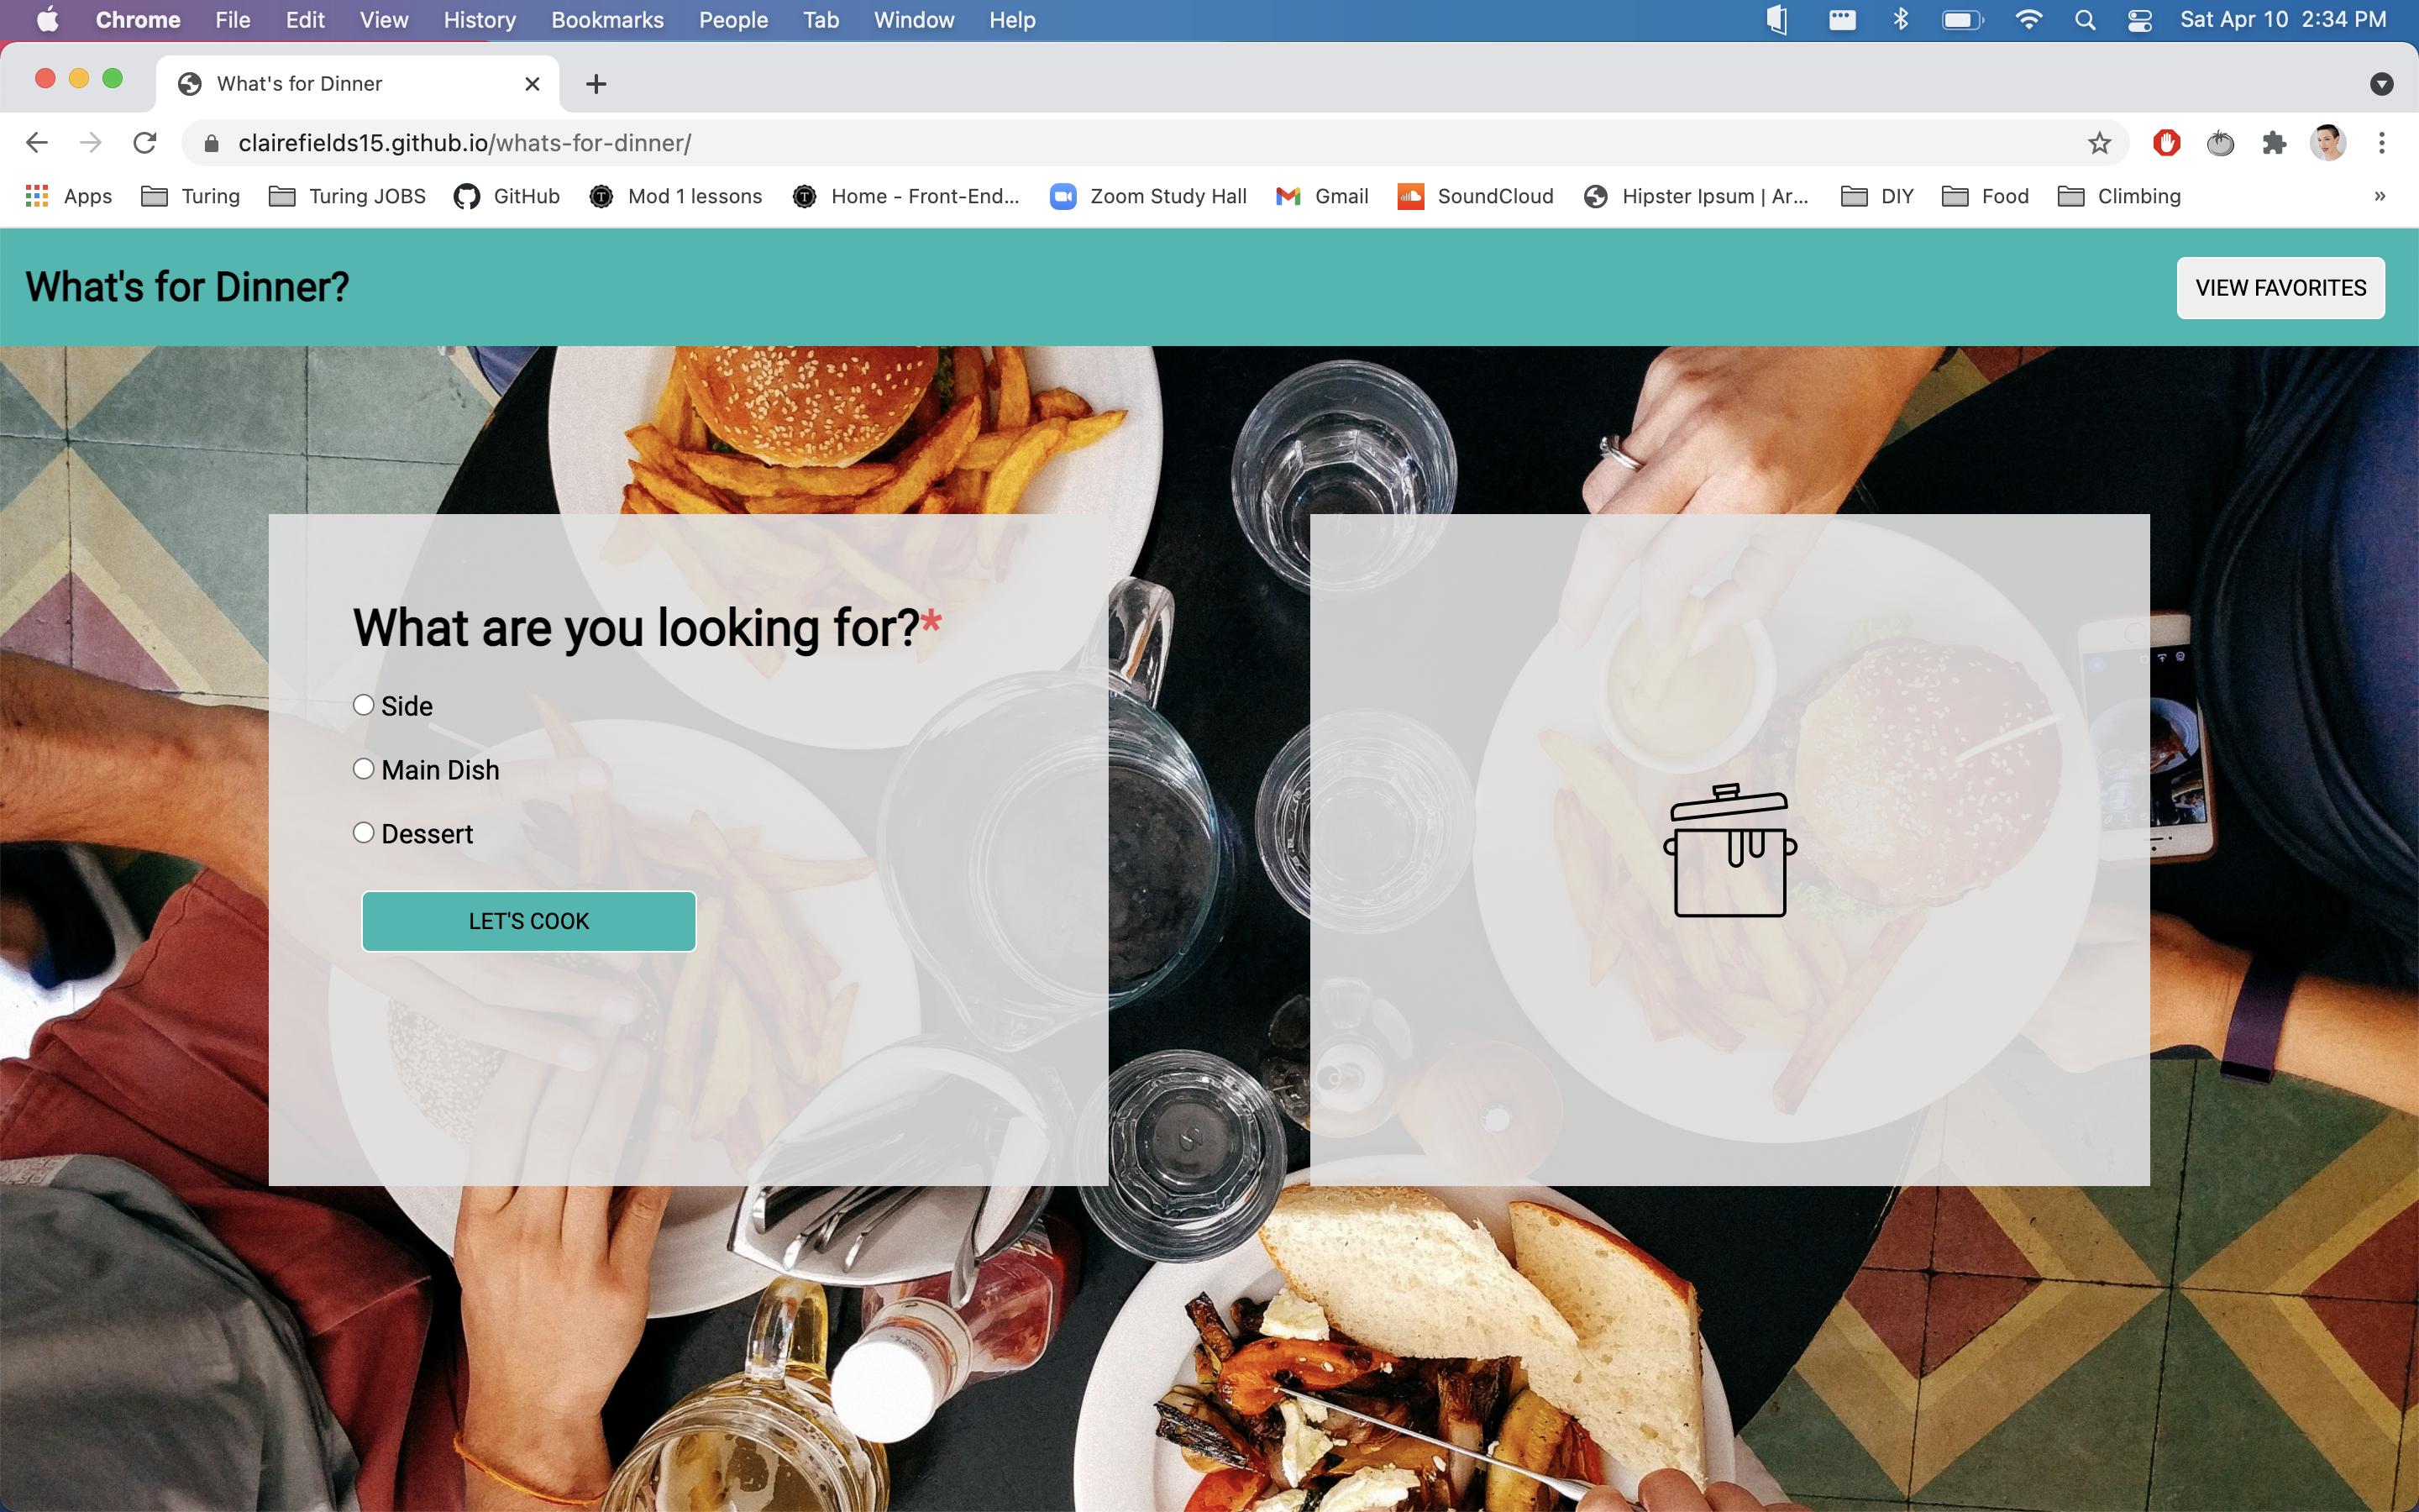Select the Dessert radio button
Screen dimensions: 2419x1512
[x=364, y=831]
